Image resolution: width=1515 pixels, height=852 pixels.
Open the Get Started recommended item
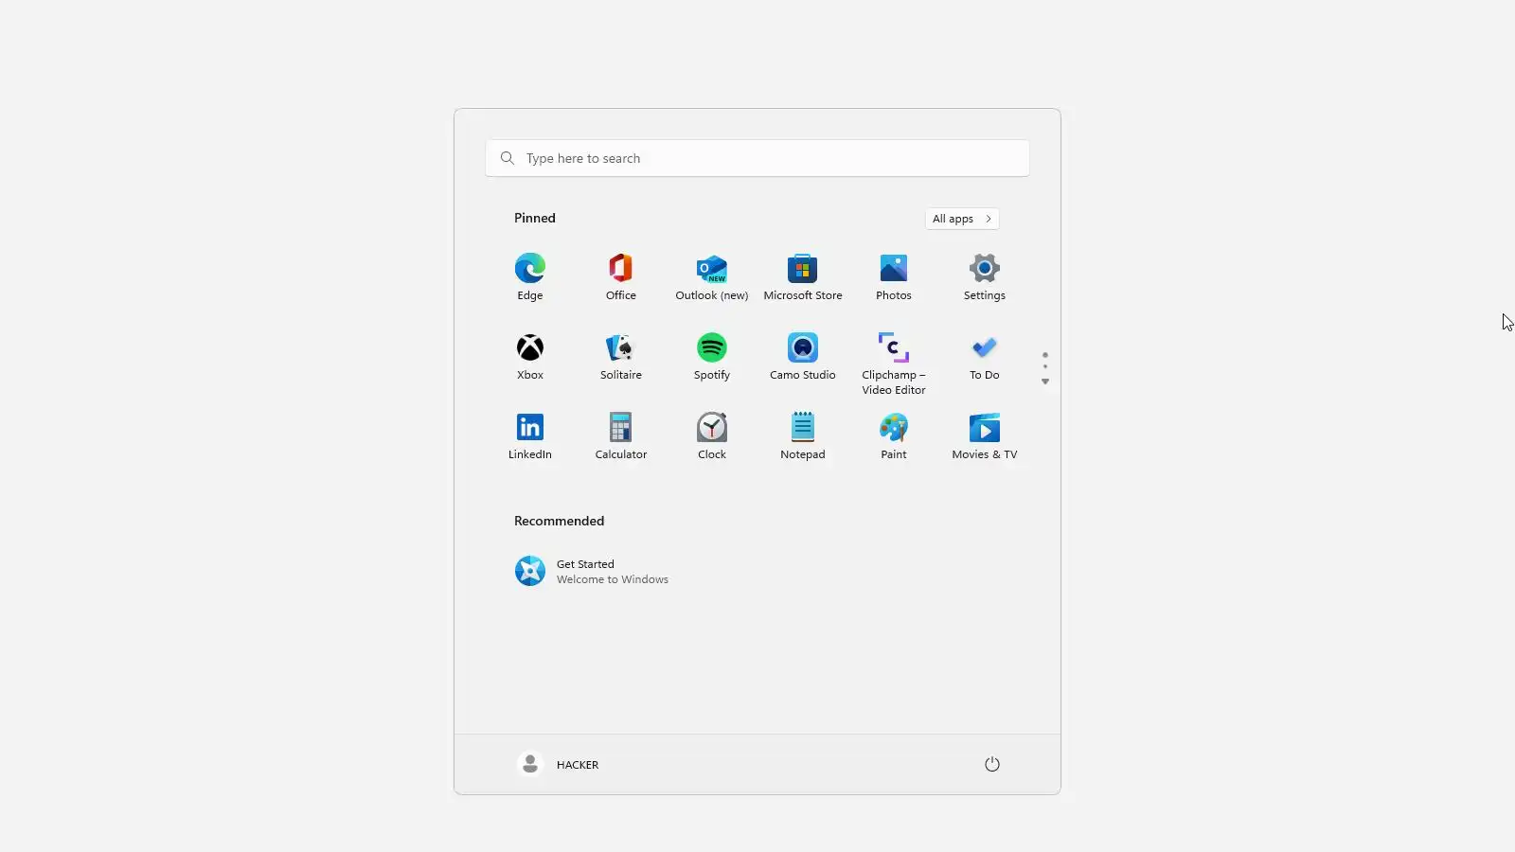point(592,571)
